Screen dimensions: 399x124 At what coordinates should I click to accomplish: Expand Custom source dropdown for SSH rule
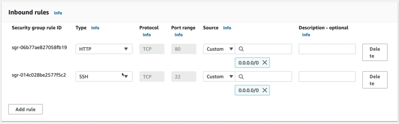tap(219, 77)
